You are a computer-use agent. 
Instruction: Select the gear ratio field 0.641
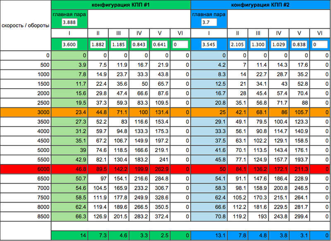(160, 44)
